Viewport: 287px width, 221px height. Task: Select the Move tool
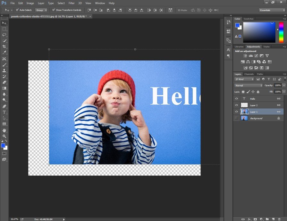point(4,23)
